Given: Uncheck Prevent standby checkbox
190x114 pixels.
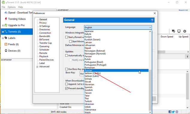Looking at the screenshot, I should tap(67, 88).
